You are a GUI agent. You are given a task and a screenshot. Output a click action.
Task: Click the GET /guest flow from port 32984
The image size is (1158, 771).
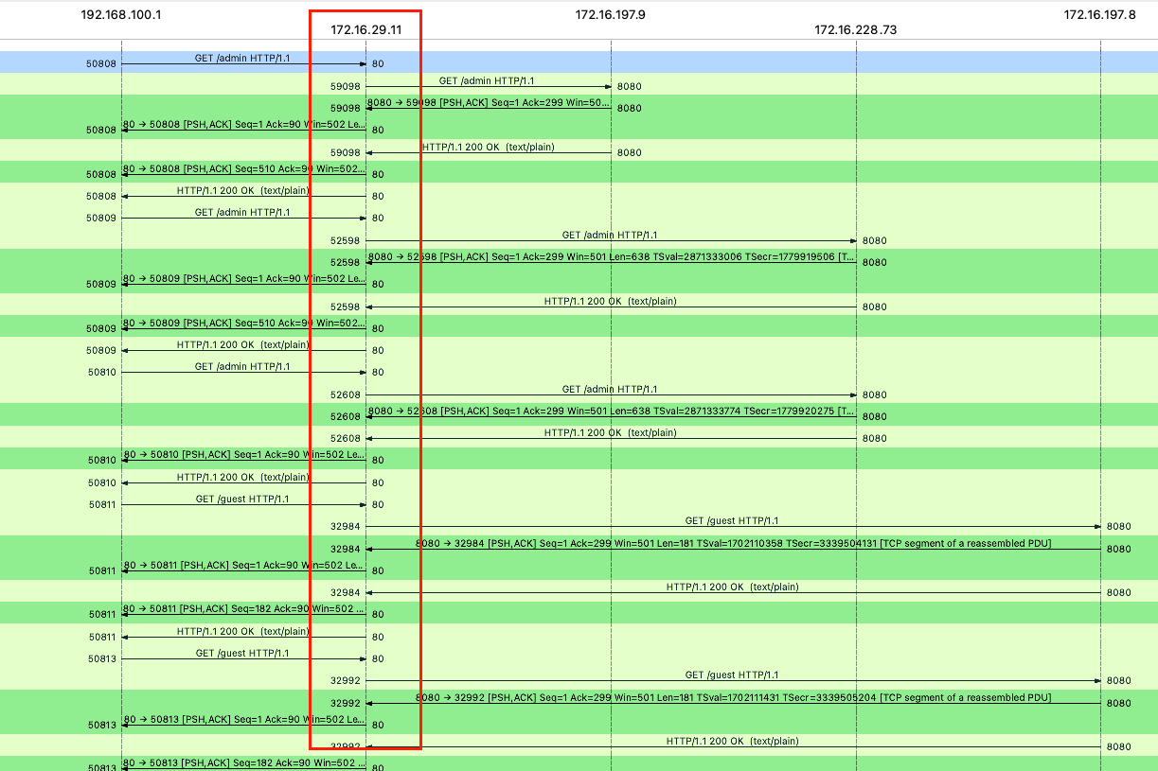732,521
